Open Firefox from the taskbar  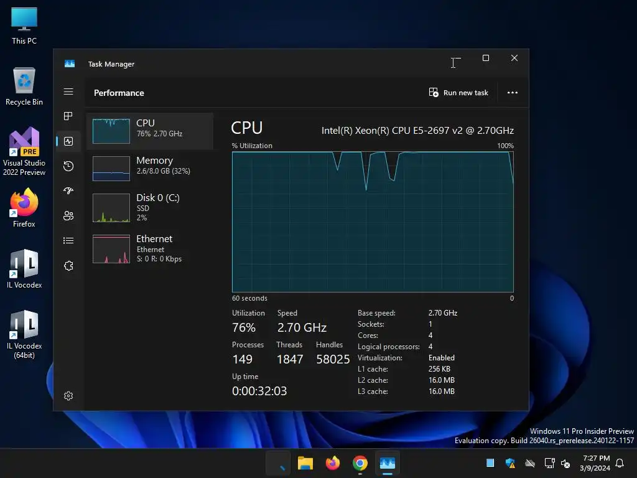pos(333,463)
